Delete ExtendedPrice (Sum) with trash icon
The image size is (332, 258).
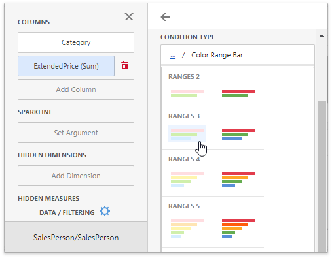[124, 65]
